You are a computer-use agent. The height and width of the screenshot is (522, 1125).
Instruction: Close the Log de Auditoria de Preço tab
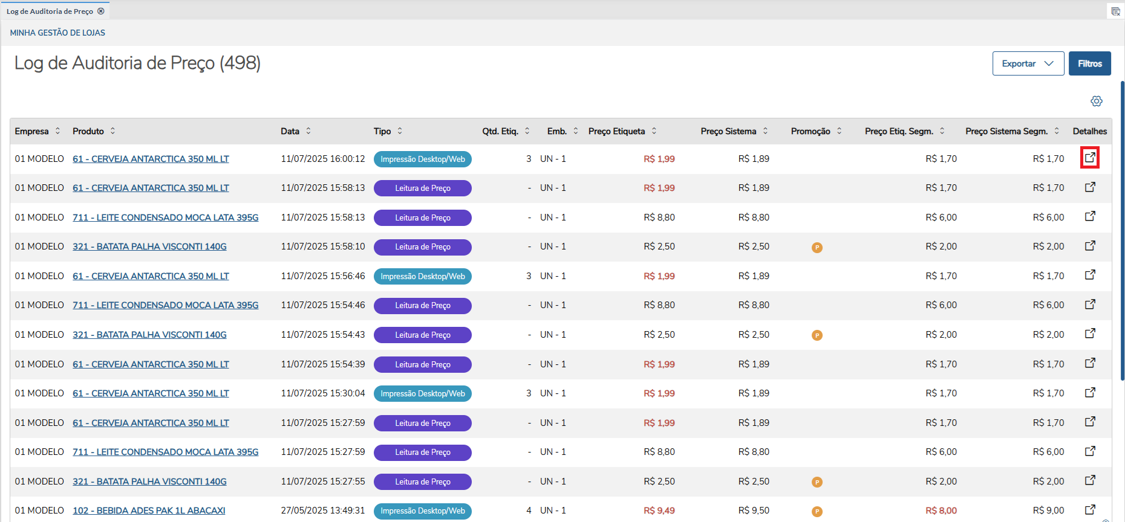coord(101,11)
